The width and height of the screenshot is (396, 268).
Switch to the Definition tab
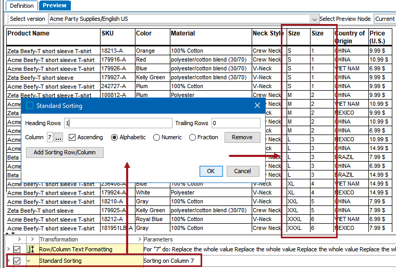[22, 5]
